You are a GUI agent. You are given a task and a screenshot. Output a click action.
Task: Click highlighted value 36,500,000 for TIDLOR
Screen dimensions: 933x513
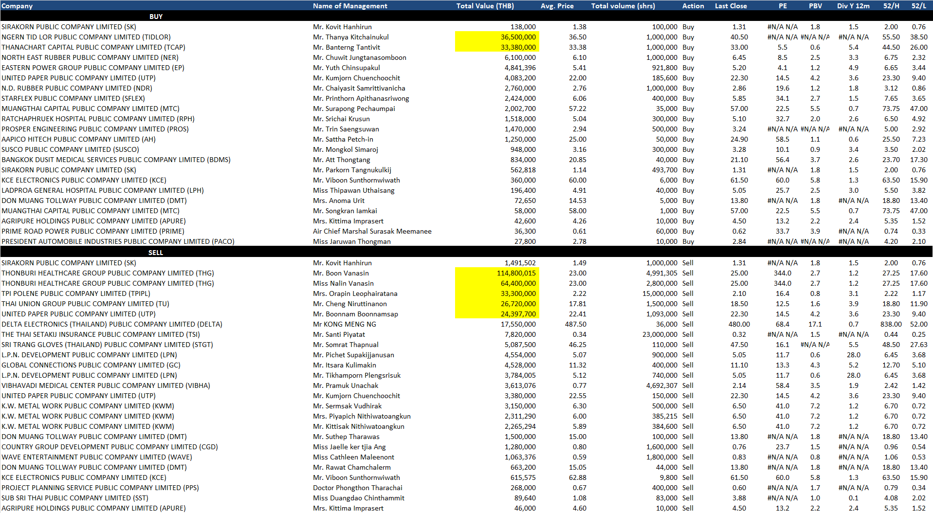[x=518, y=37]
